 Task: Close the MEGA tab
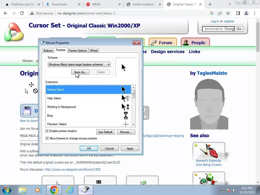coord(119,4)
